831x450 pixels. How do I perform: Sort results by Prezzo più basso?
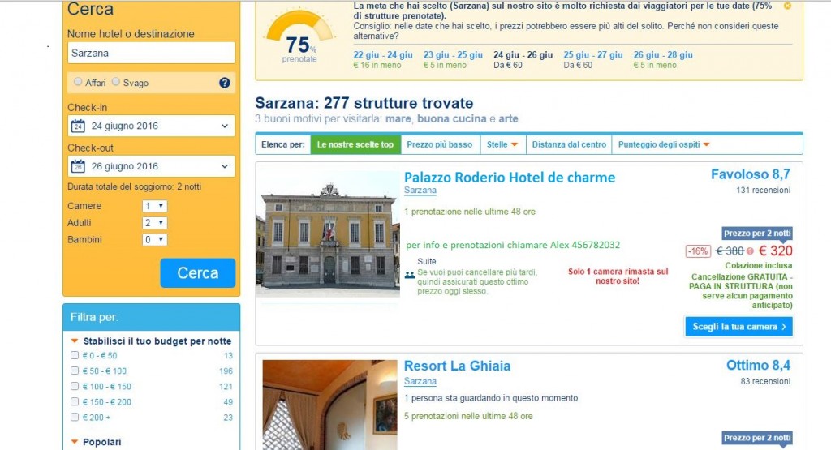[x=439, y=144]
